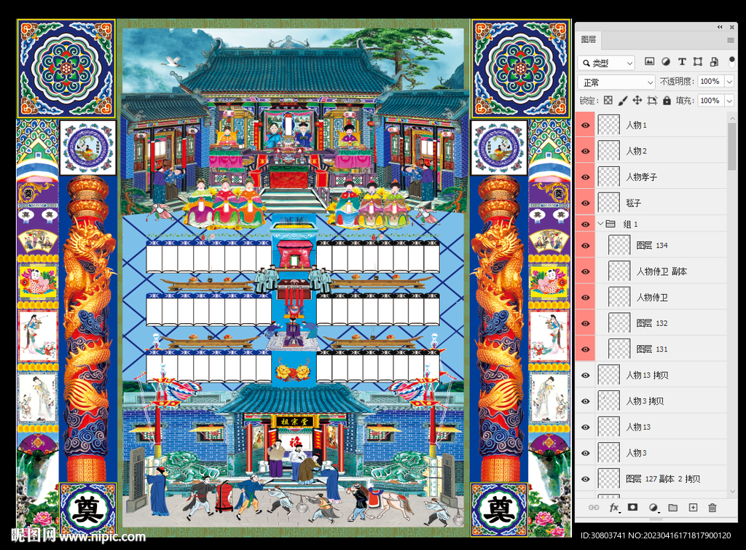Hide the 图层 132 layer
Screen dimensions: 746x550
coord(585,323)
